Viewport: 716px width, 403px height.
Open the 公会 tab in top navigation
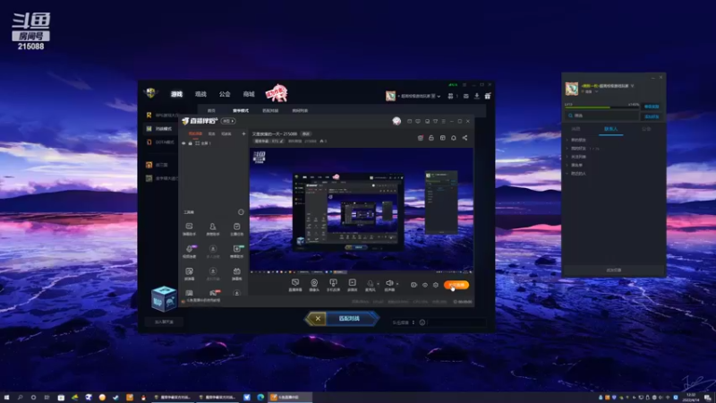(x=225, y=94)
